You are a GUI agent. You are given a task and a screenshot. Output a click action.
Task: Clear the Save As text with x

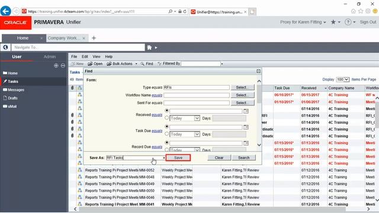click(164, 158)
